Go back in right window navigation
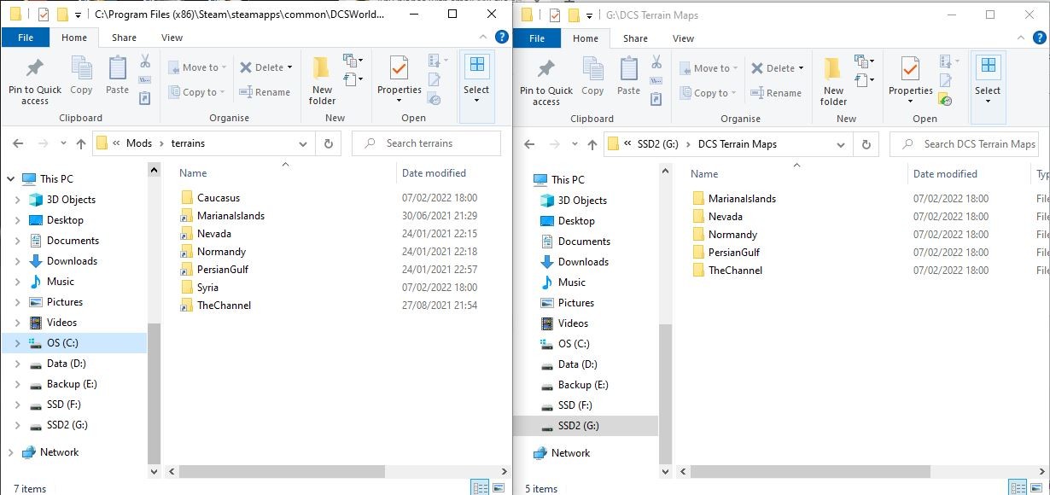 (x=529, y=144)
